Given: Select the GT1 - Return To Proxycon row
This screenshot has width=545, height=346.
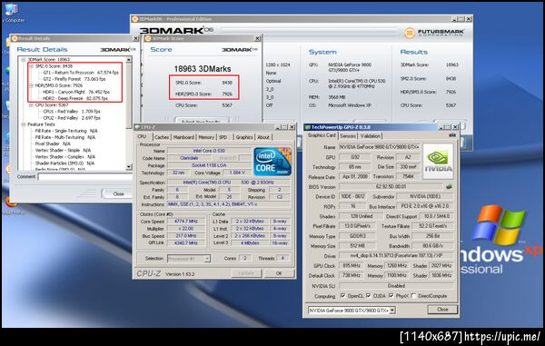Looking at the screenshot, I should pos(81,73).
